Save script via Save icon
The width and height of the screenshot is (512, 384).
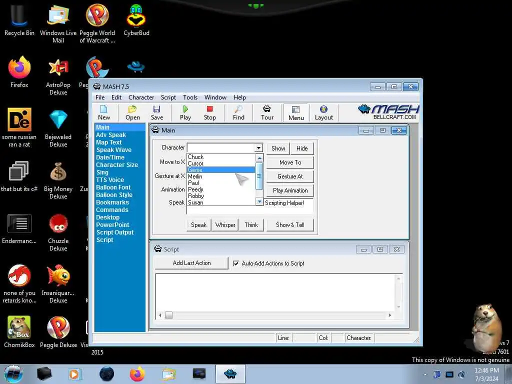[156, 112]
